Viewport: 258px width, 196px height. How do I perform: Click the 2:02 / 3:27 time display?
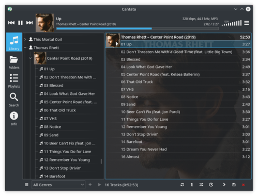211,24
